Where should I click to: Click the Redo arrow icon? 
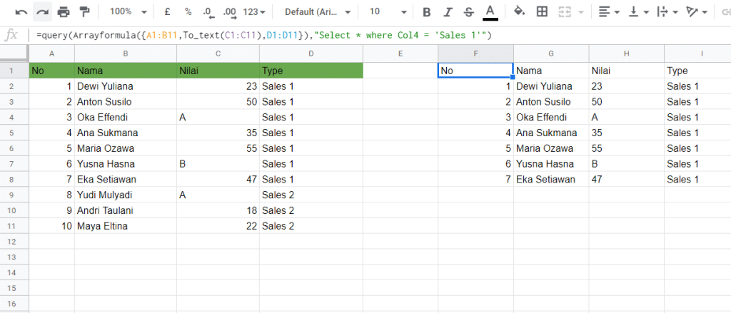pos(42,12)
